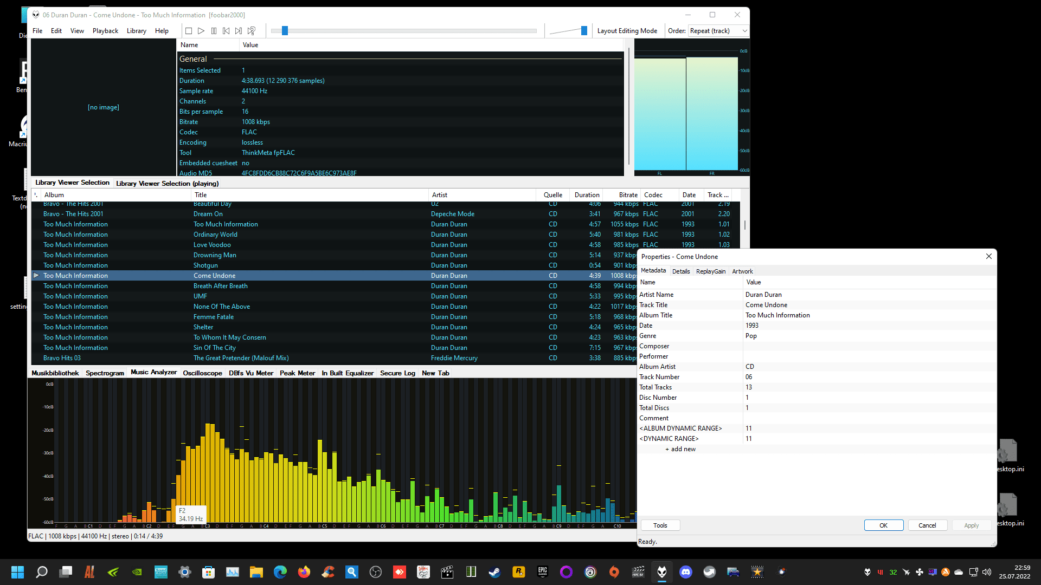The width and height of the screenshot is (1041, 585).
Task: Click the random playback icon
Action: point(252,31)
